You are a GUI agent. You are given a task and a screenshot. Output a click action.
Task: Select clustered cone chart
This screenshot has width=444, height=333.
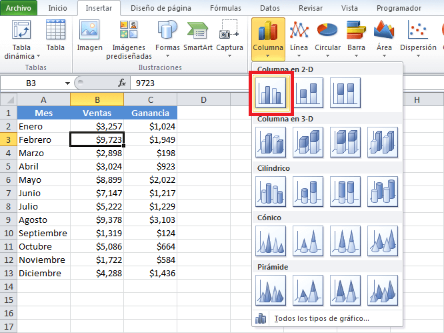tap(271, 241)
